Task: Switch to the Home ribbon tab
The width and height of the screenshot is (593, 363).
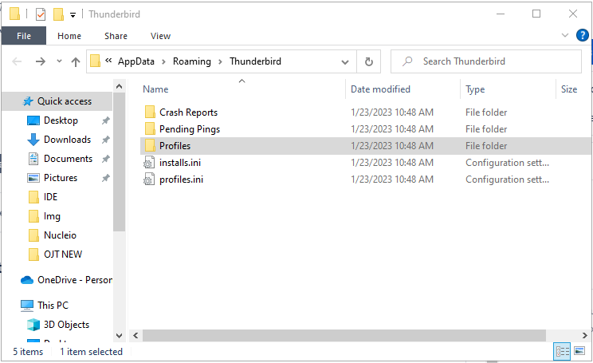Action: pos(69,36)
